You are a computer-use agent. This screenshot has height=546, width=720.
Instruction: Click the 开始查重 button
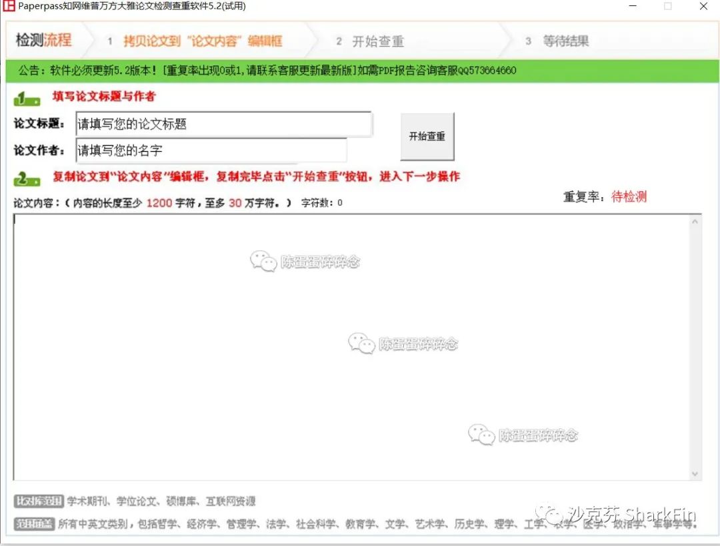coord(427,136)
